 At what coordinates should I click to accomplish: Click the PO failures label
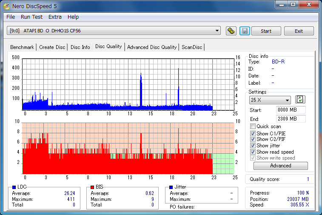[182, 207]
